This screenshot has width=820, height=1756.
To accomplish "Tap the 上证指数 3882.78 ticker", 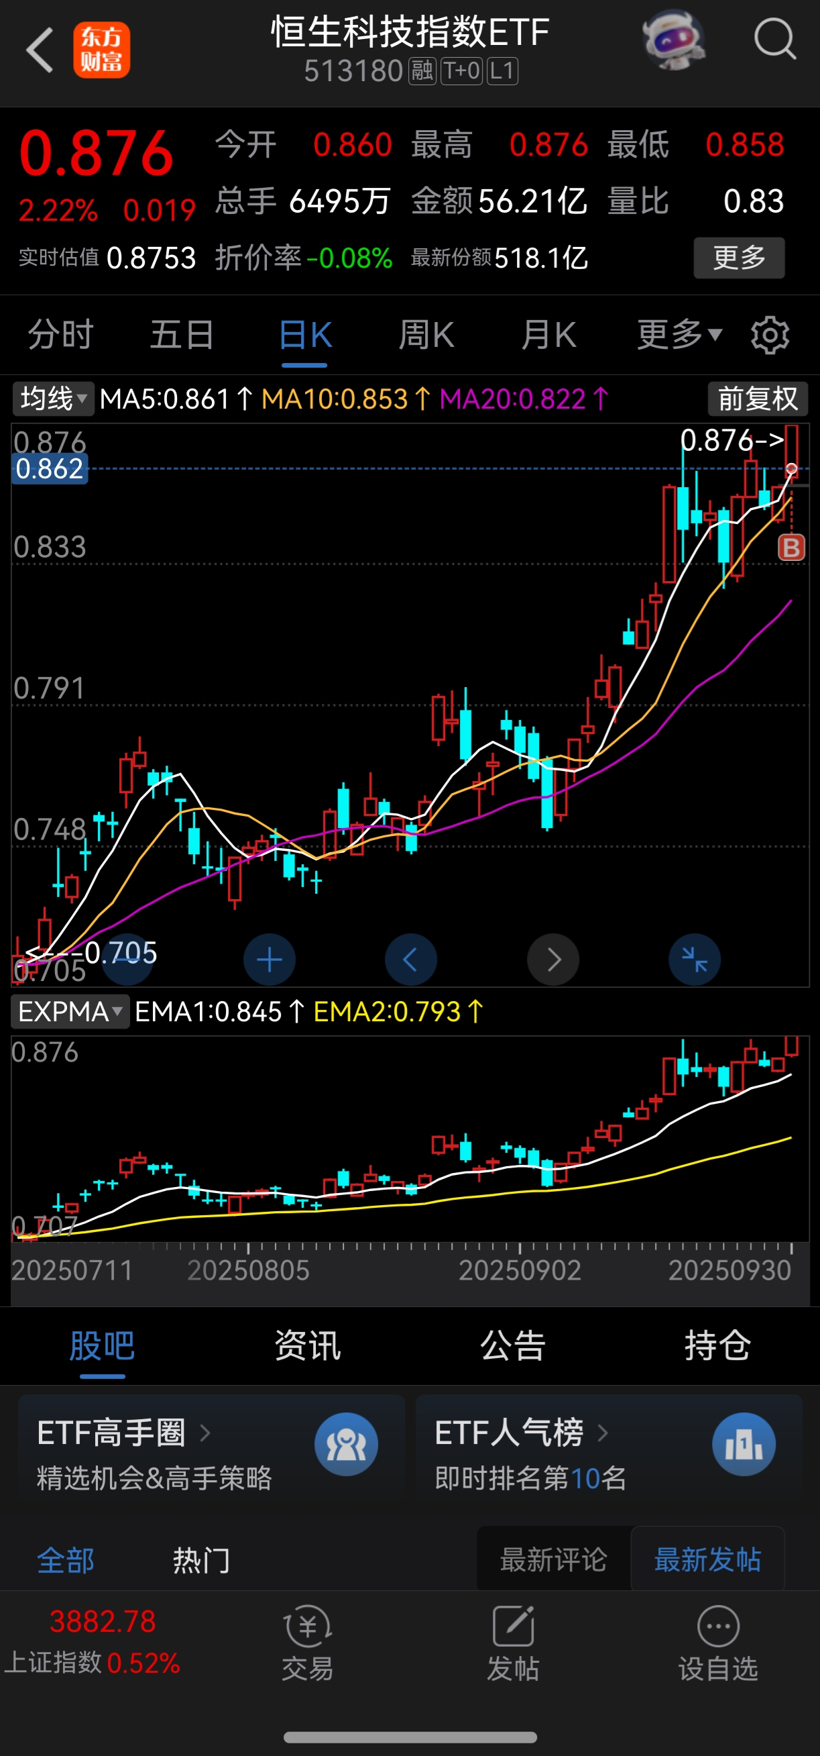I will coord(93,1642).
